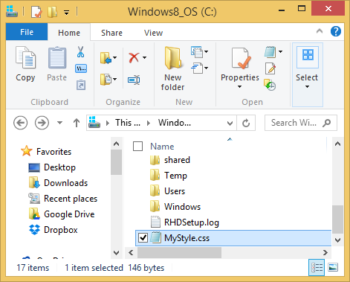The height and width of the screenshot is (282, 350).
Task: Click the New folder icon in title bar
Action: (x=53, y=12)
